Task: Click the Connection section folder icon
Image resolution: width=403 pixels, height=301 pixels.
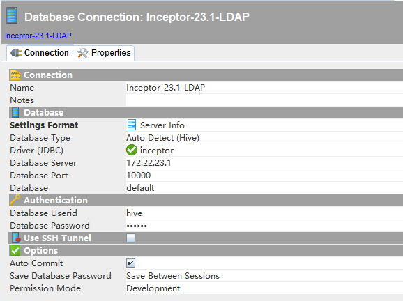Action: [15, 75]
